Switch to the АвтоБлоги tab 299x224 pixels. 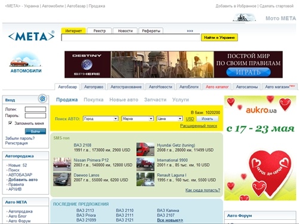click(x=189, y=87)
